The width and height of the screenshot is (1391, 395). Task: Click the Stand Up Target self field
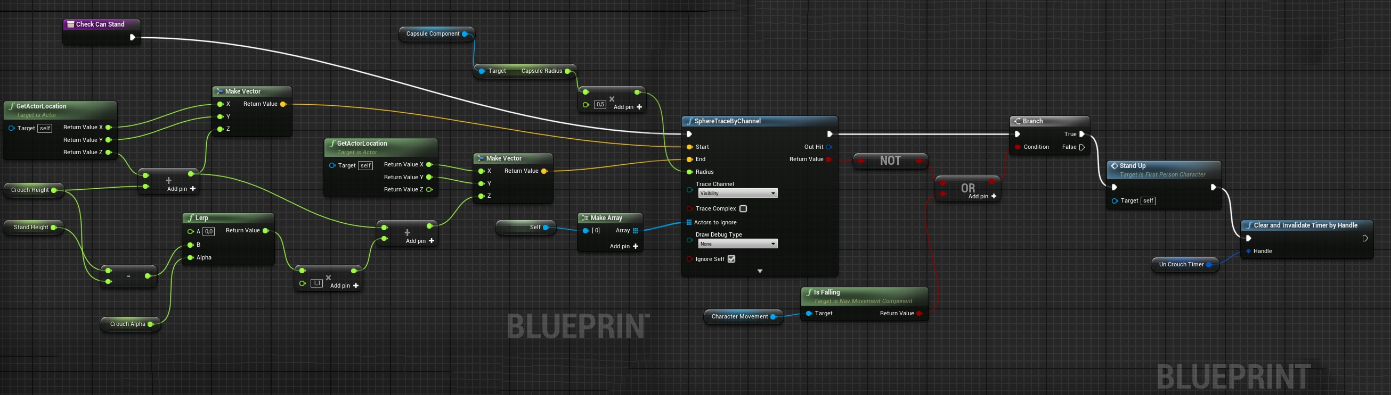pyautogui.click(x=1148, y=201)
